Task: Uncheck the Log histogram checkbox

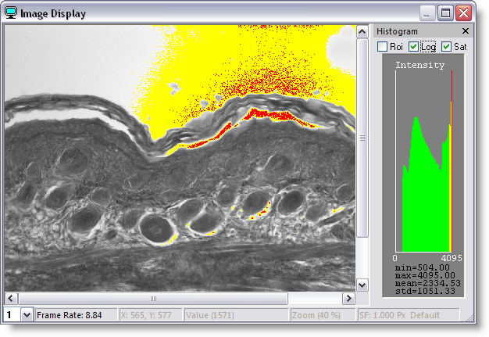Action: [414, 47]
